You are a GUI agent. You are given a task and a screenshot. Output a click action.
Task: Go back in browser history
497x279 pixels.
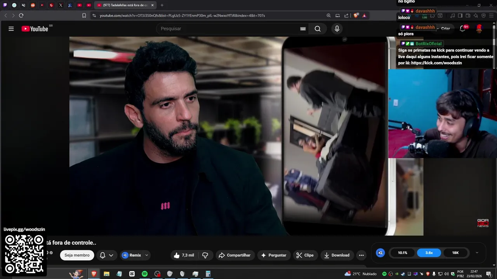[x=5, y=15]
